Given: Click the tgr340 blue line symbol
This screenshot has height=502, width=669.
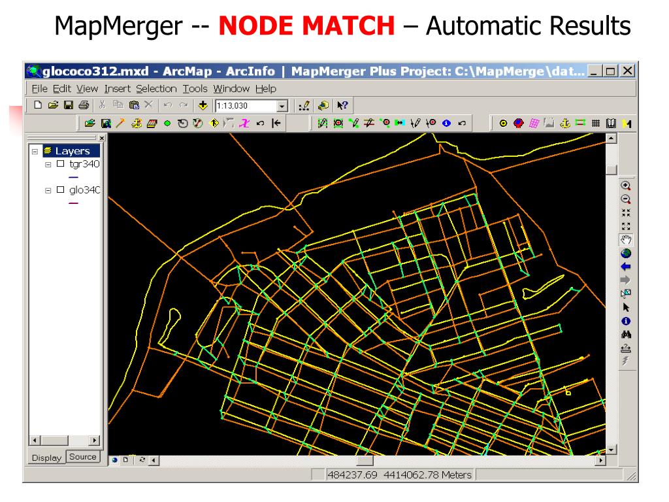Looking at the screenshot, I should [73, 176].
